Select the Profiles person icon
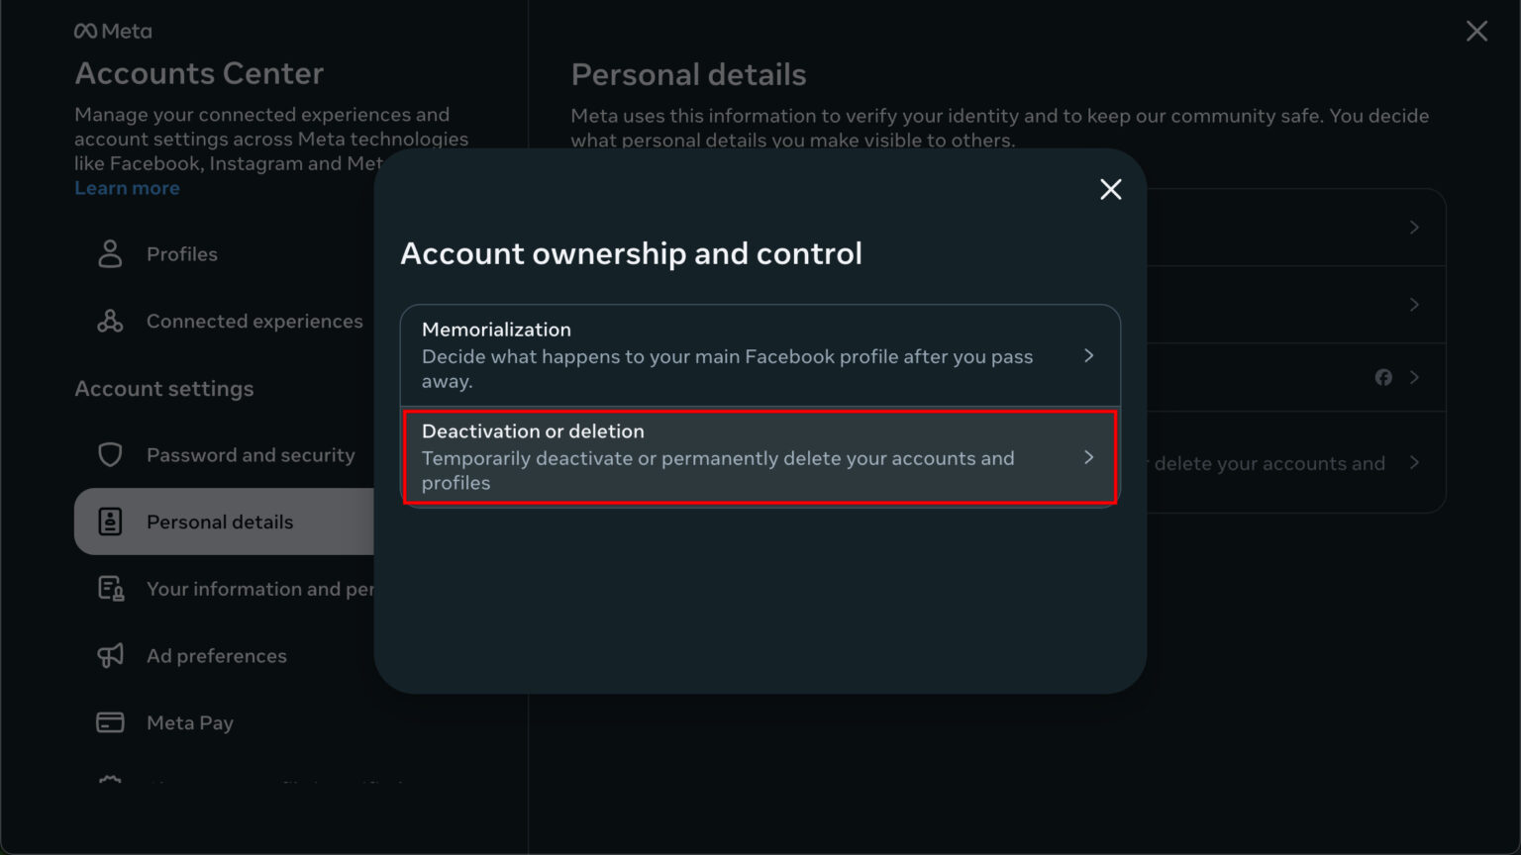Screen dimensions: 1521x855 (x=110, y=253)
